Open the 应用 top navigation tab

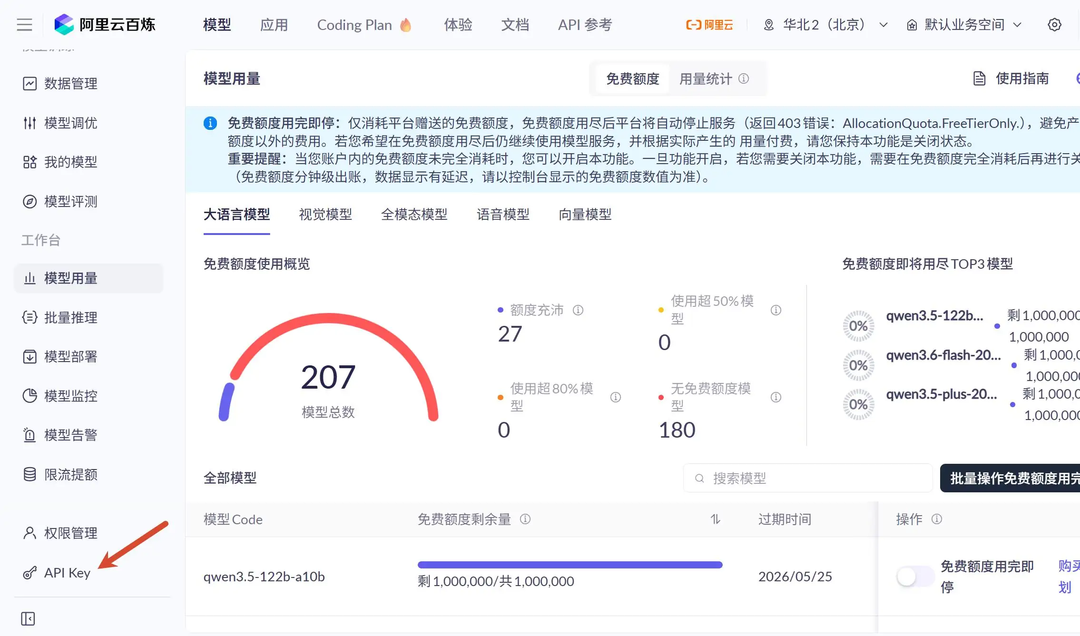[x=274, y=25]
